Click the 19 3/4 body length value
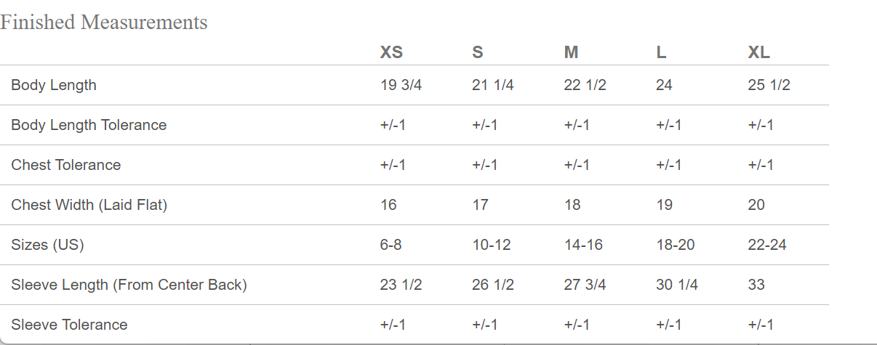 [401, 85]
